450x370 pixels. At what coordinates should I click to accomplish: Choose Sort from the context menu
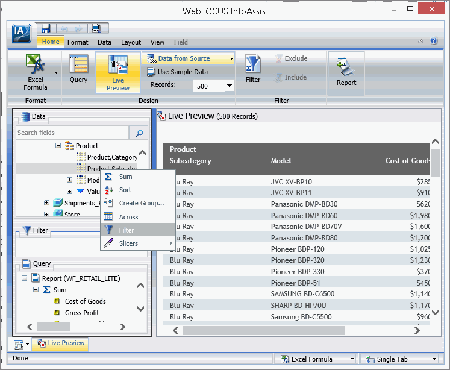138,190
